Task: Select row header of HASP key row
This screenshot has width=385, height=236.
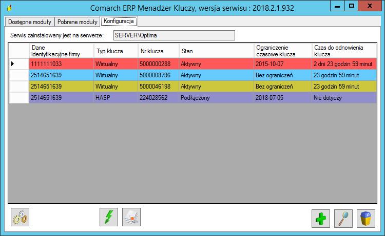Action: click(x=18, y=98)
